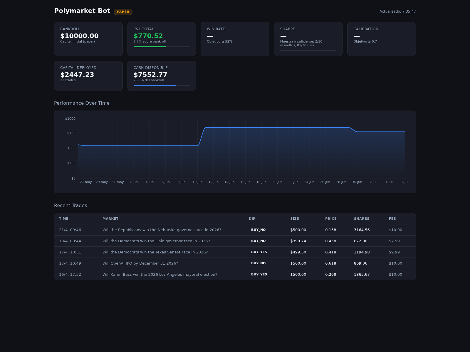Open the Nebraska governor race trade row
This screenshot has width=470, height=352.
click(235, 230)
